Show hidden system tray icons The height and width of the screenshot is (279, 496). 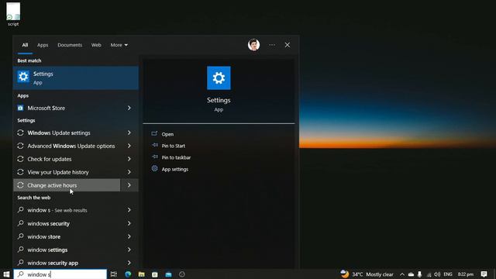[402, 274]
